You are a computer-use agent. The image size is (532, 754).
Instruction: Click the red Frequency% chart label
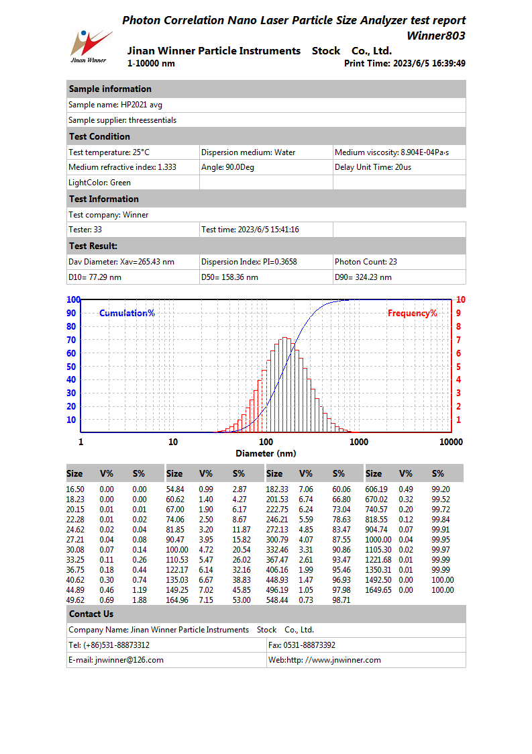[x=412, y=313]
